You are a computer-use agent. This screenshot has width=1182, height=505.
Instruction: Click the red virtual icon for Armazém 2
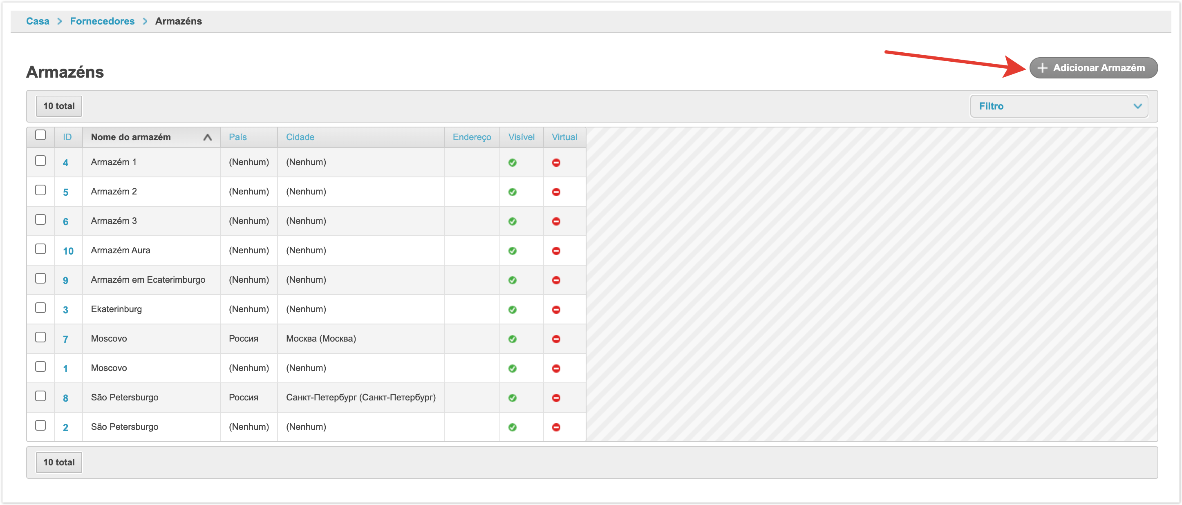click(556, 192)
